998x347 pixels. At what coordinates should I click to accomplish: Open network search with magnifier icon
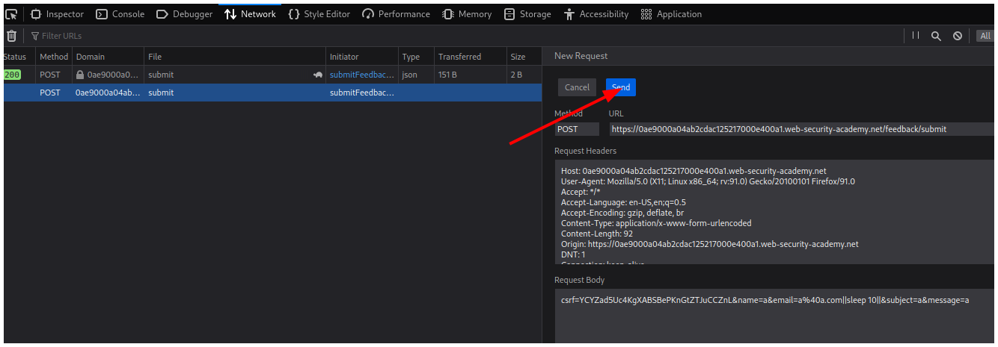click(x=936, y=36)
